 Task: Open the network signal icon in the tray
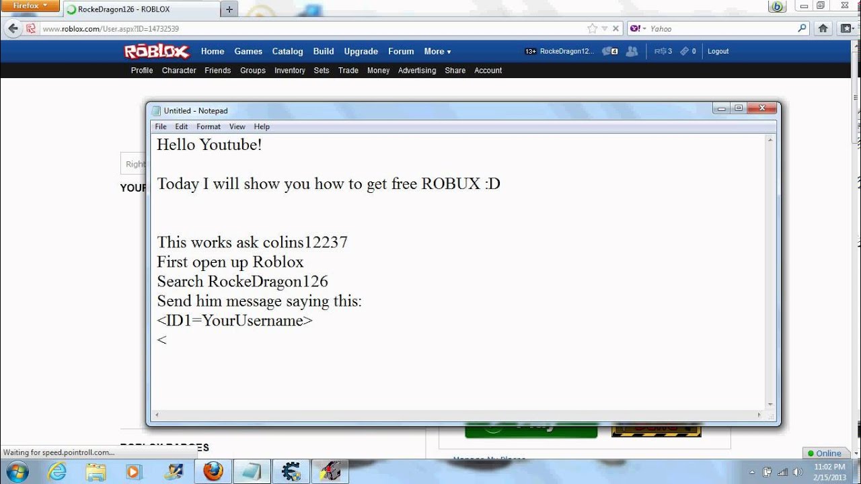click(x=782, y=472)
